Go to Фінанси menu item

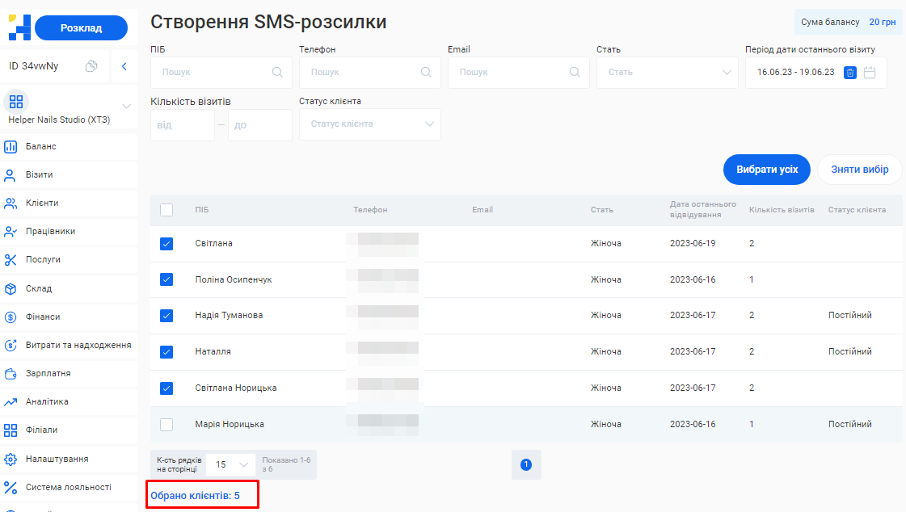[42, 317]
